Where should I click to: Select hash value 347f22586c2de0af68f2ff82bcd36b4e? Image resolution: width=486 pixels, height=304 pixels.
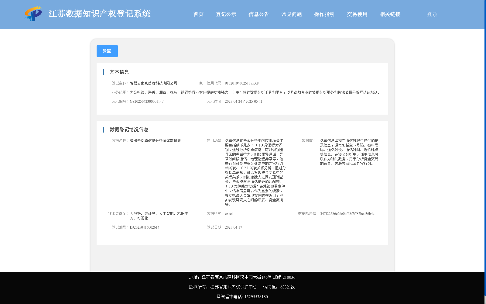(x=347, y=214)
